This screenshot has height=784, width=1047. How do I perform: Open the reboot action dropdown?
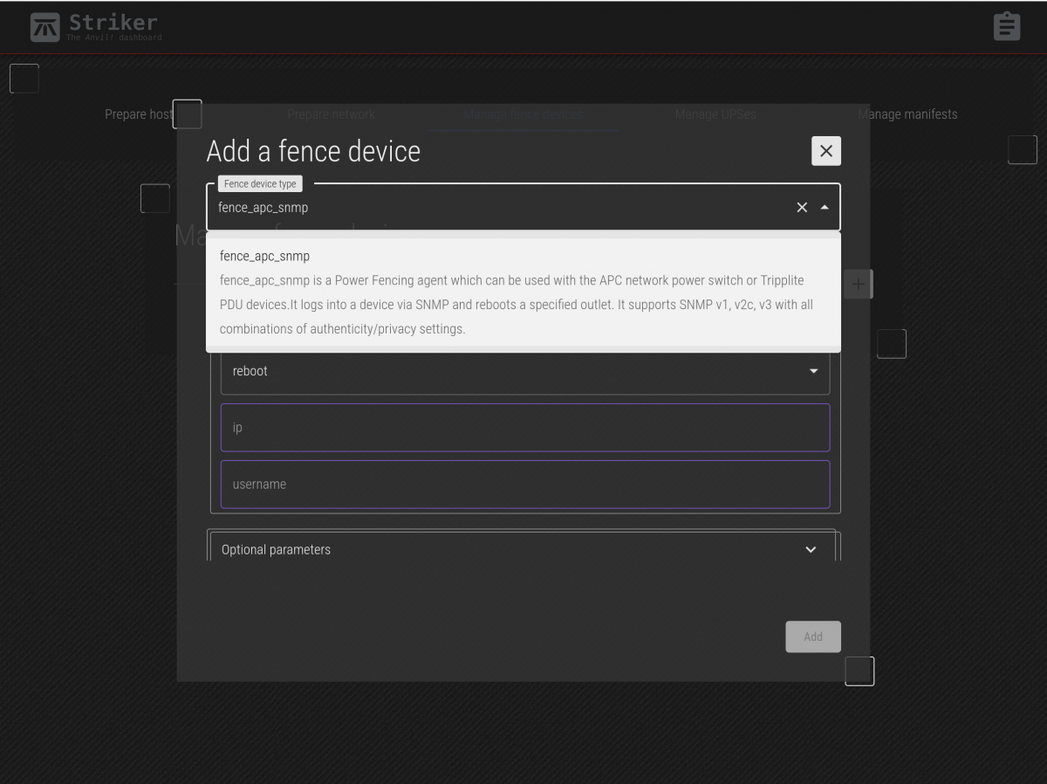[515, 371]
